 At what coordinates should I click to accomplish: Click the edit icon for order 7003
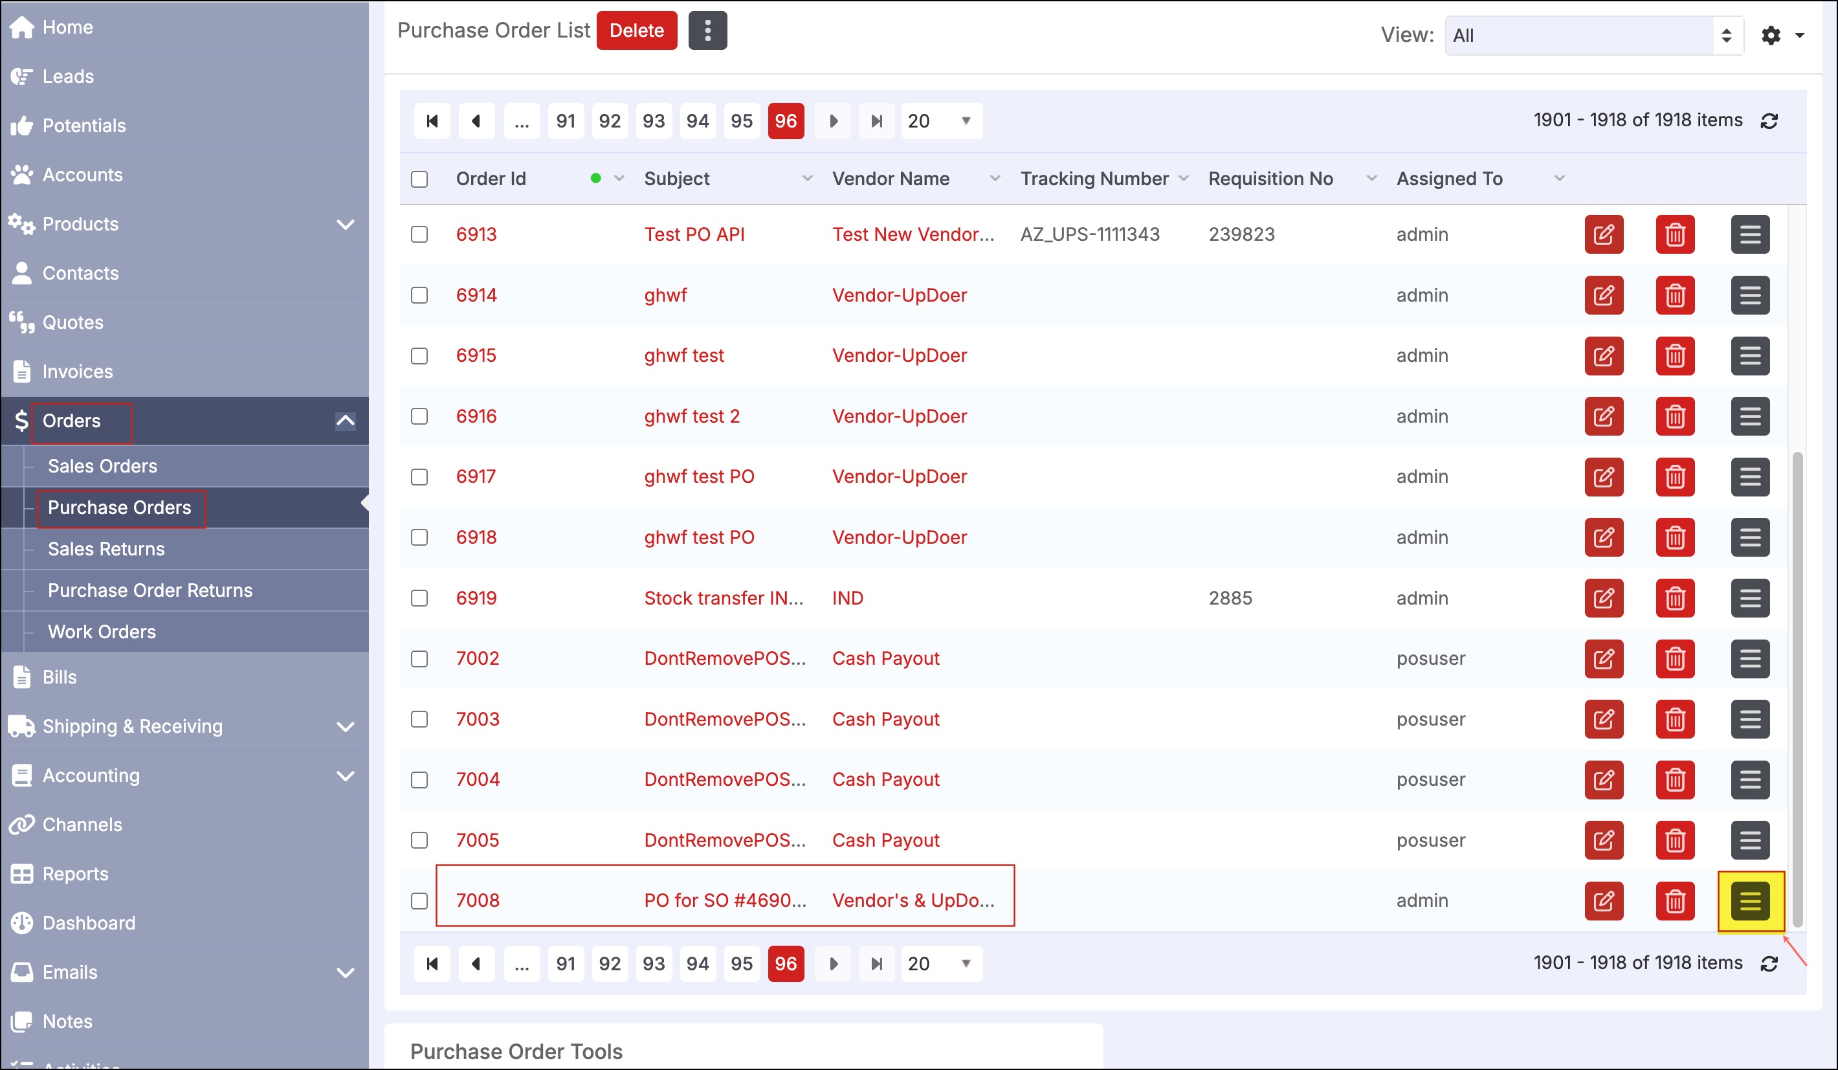tap(1603, 719)
